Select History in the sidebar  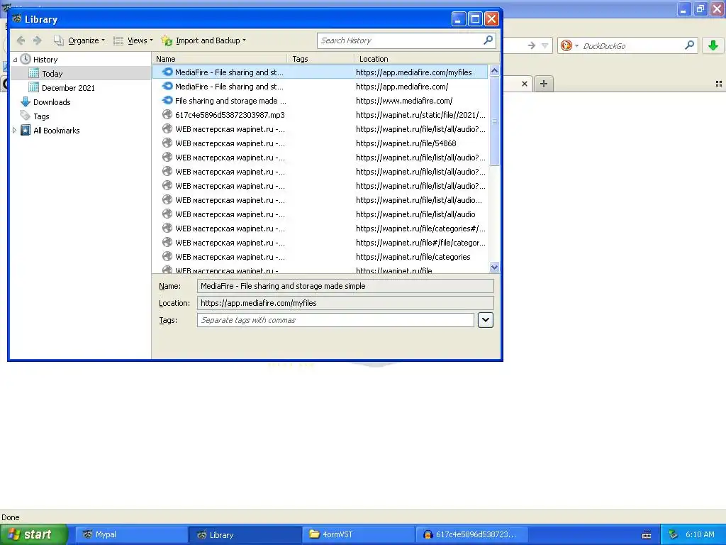[45, 60]
